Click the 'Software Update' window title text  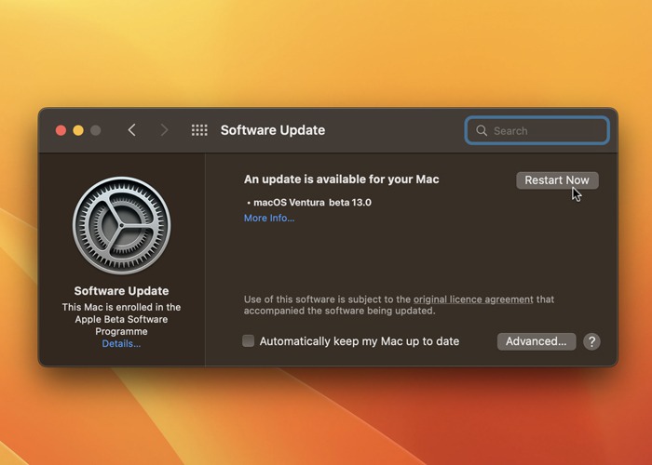[273, 130]
